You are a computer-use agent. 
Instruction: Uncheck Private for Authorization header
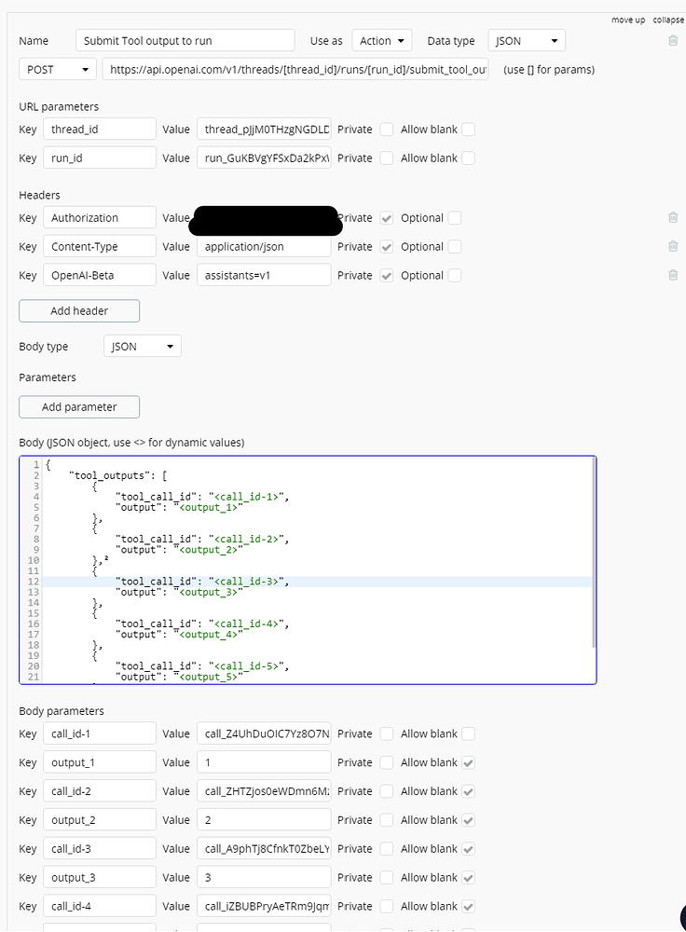[387, 217]
